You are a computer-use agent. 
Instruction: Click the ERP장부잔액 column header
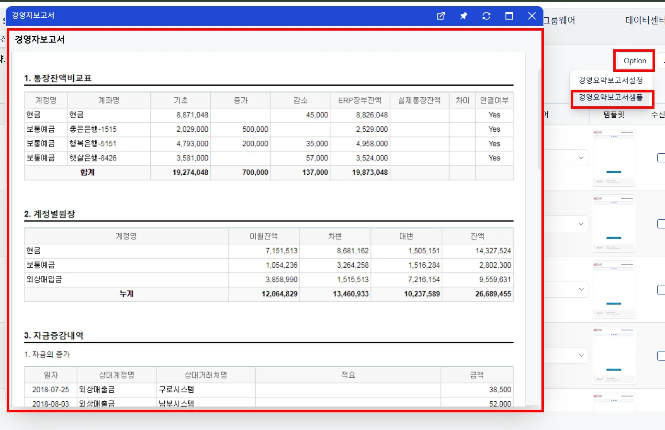(360, 100)
